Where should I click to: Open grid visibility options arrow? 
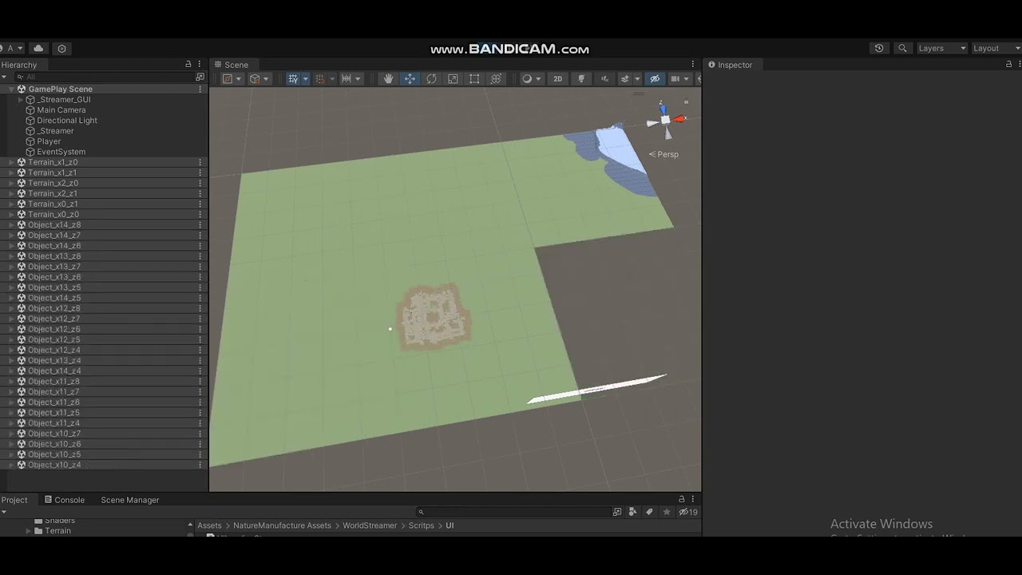[306, 79]
